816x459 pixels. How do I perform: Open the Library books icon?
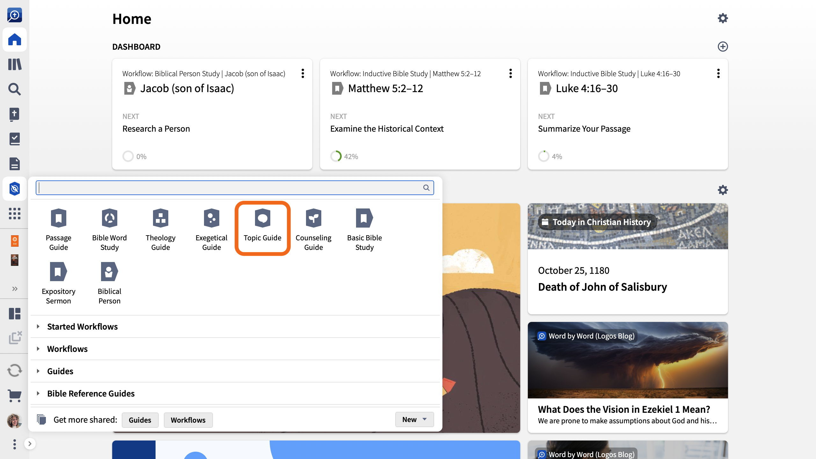coord(15,64)
